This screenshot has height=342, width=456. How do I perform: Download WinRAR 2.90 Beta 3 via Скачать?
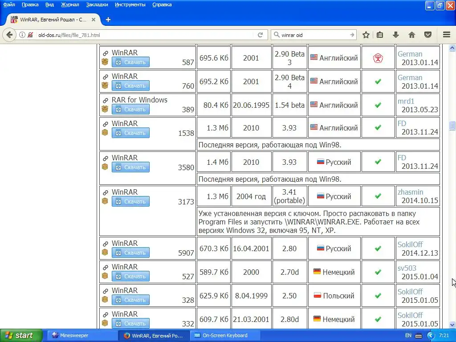[130, 62]
